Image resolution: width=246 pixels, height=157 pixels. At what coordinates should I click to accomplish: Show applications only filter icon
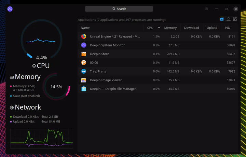[x=222, y=19]
